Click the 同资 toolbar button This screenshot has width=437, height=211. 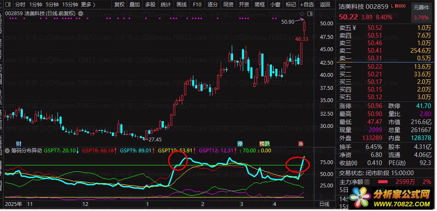pos(228,5)
